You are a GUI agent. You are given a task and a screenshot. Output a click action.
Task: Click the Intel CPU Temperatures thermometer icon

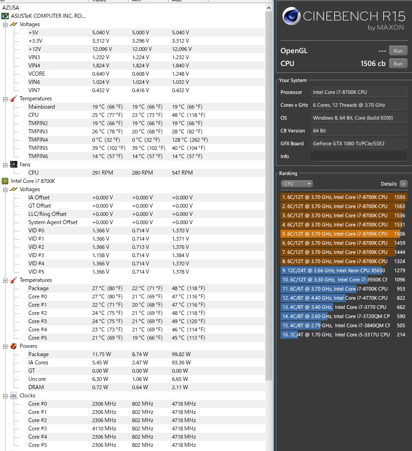pyautogui.click(x=13, y=280)
